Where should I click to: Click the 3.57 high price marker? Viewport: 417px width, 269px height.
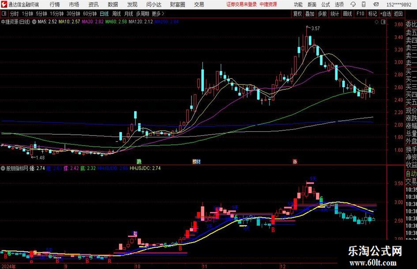[316, 29]
